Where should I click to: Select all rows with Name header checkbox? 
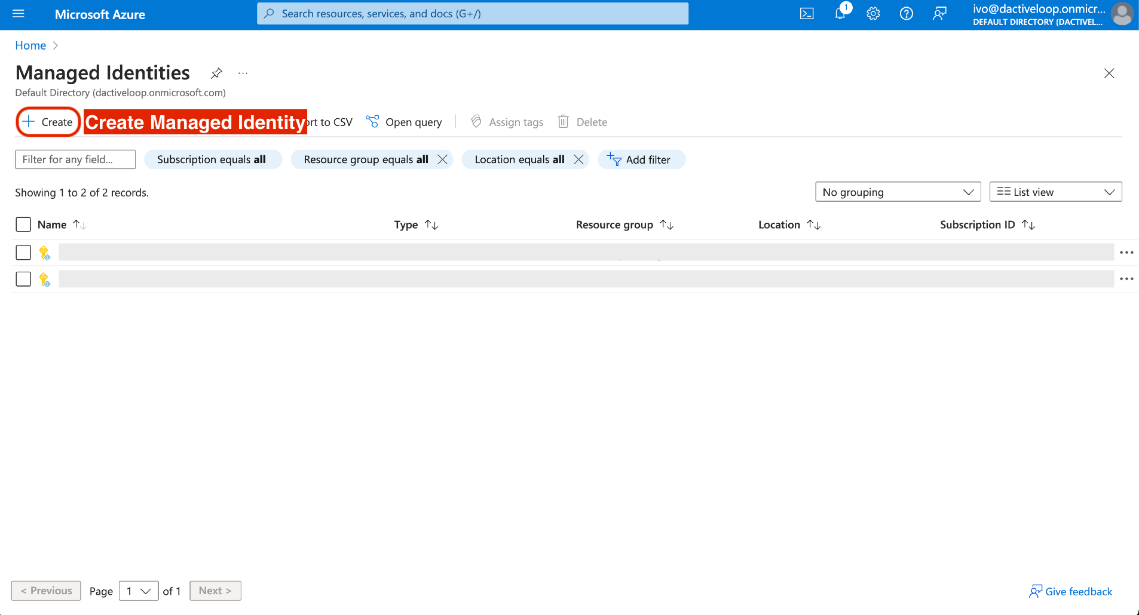pos(23,225)
